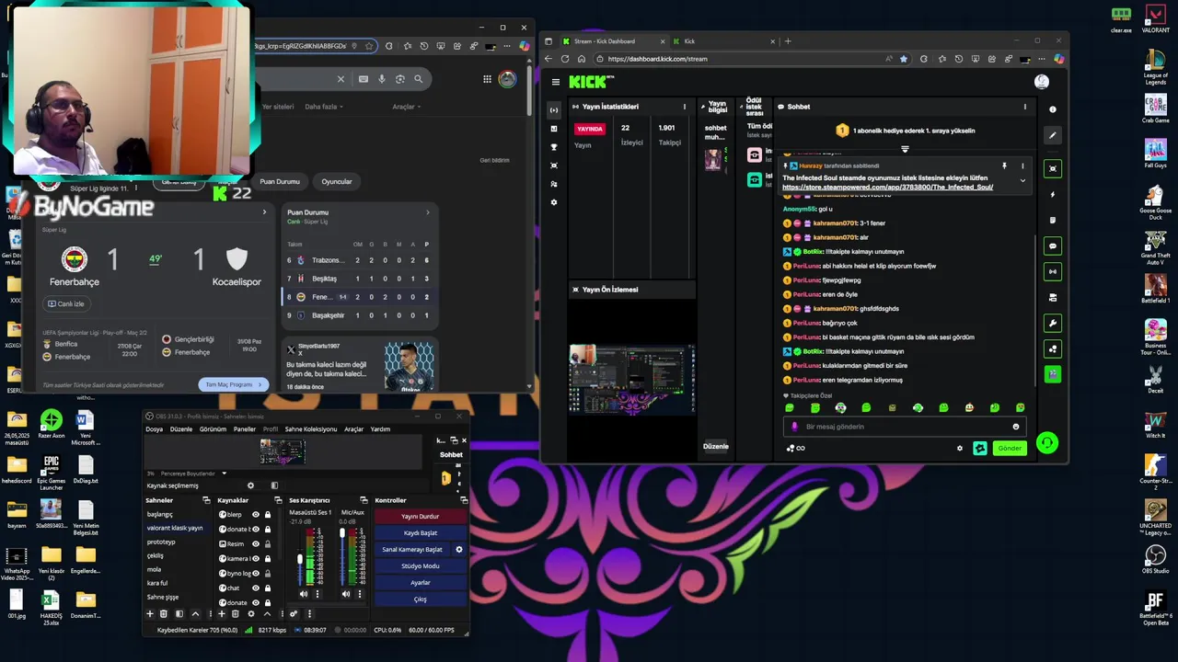Mute Masaüstü Ses 1 speaker button
1178x662 pixels.
tap(304, 594)
